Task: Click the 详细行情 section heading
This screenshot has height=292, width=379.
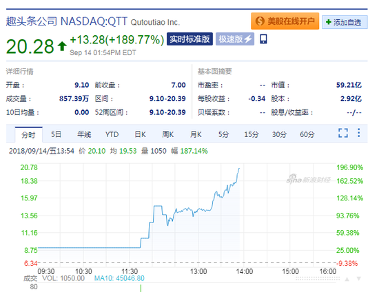Action: pos(19,71)
